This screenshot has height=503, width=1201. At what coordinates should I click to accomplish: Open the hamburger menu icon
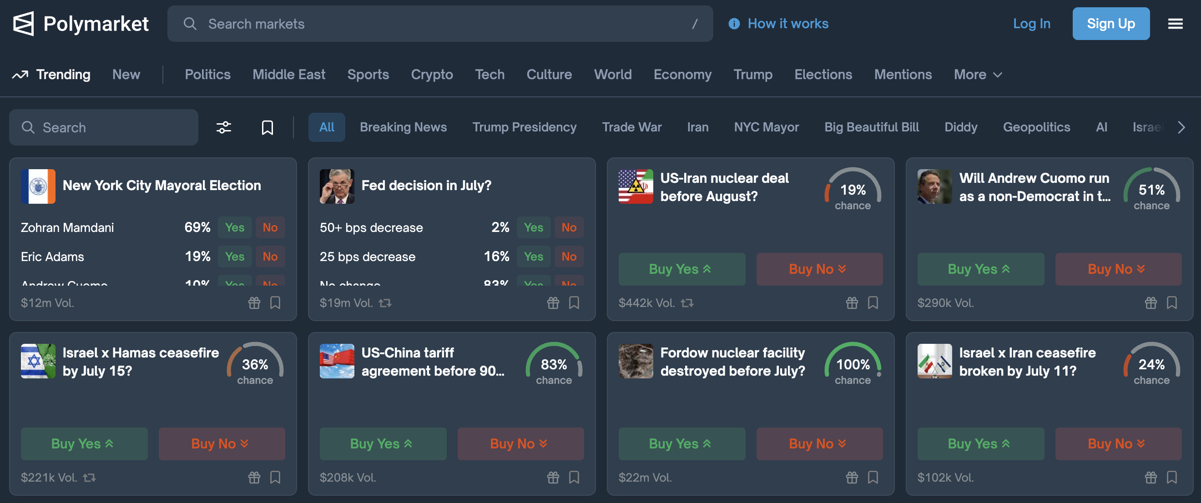point(1175,24)
